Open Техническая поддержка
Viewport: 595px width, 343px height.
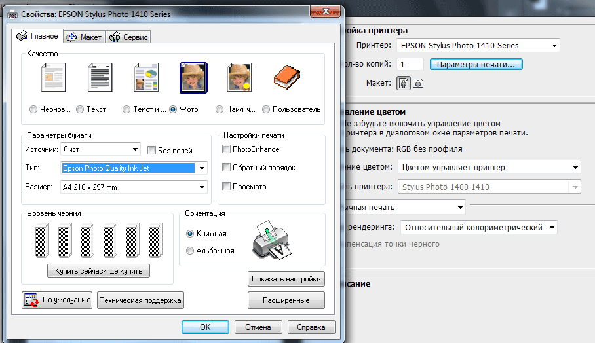click(140, 300)
